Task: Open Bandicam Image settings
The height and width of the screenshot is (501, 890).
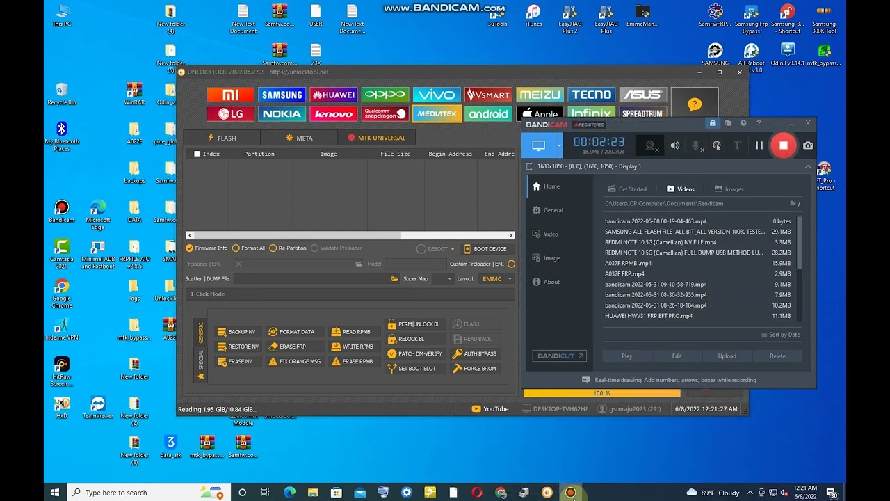Action: pyautogui.click(x=545, y=258)
